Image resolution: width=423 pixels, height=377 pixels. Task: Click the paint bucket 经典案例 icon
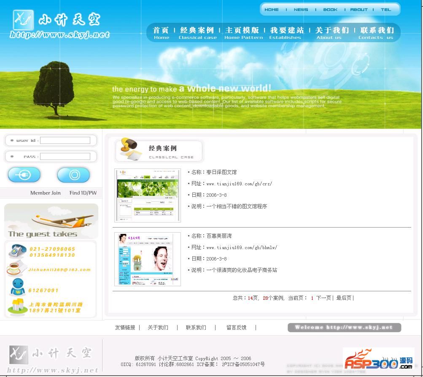(x=131, y=149)
